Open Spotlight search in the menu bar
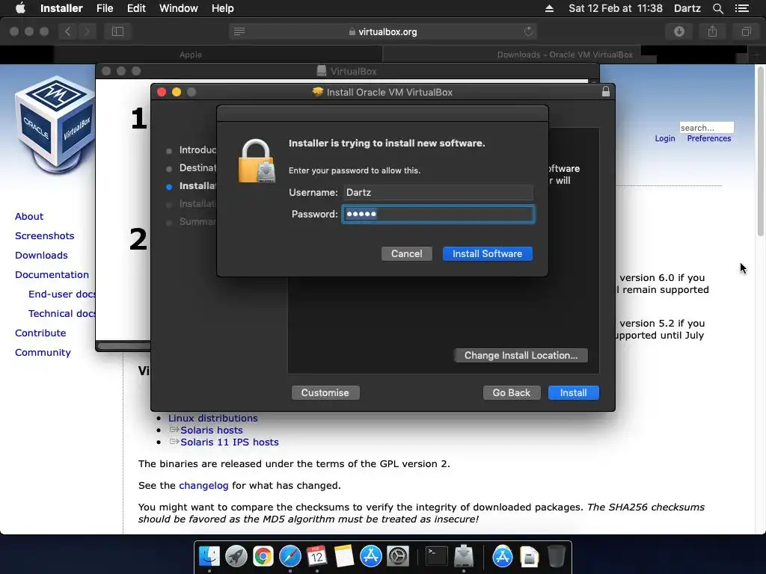The image size is (766, 574). coord(717,8)
